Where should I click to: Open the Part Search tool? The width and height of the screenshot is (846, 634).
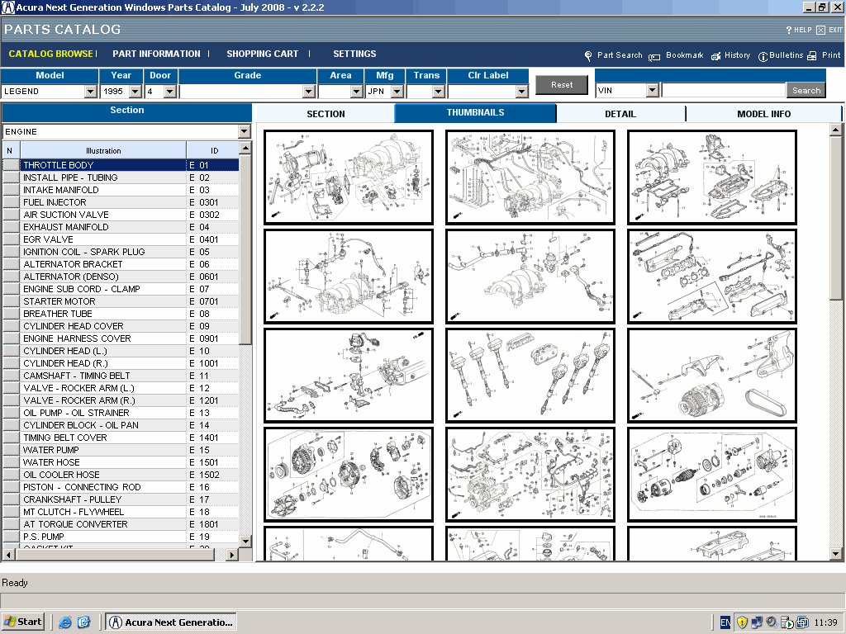tap(615, 55)
